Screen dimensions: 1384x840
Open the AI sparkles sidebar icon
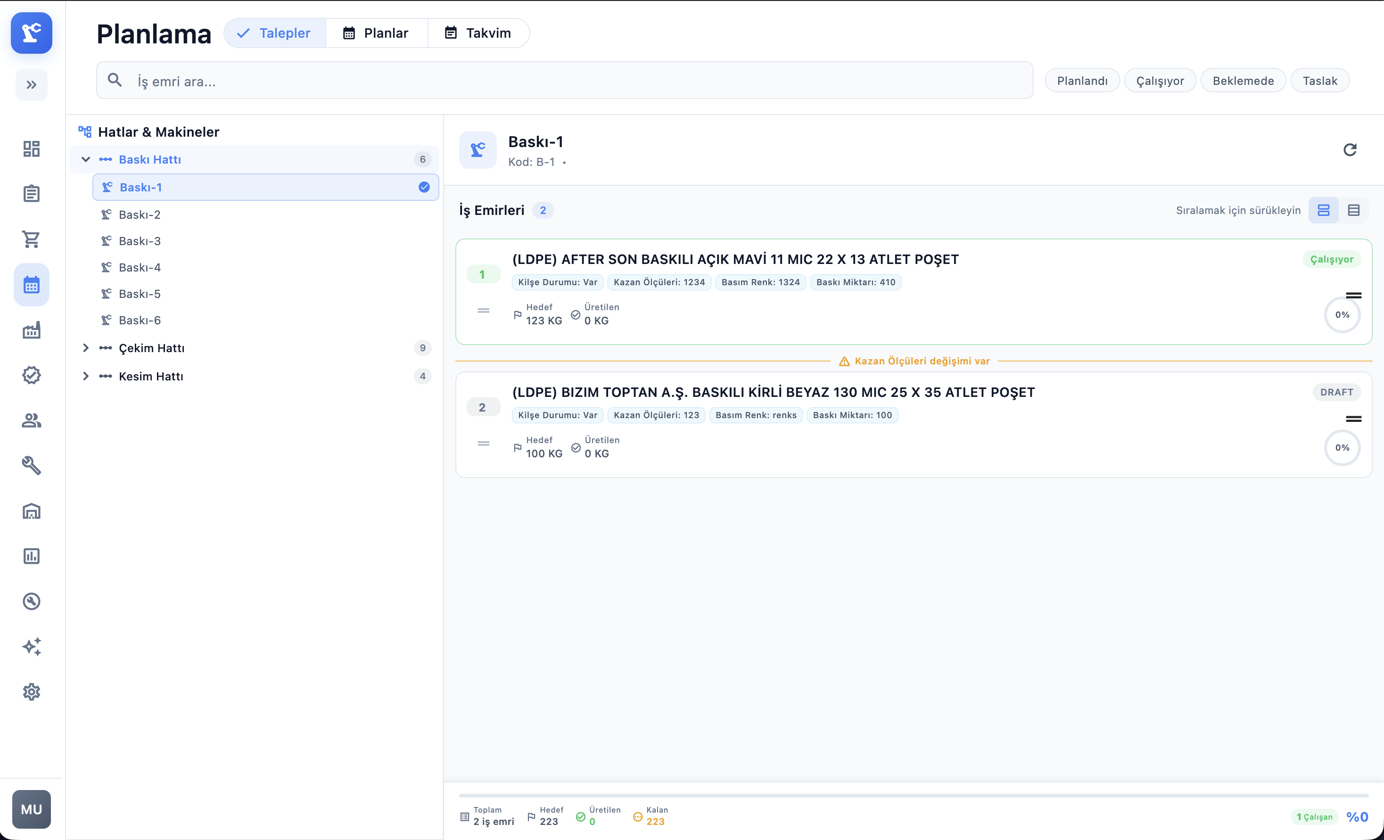[32, 646]
